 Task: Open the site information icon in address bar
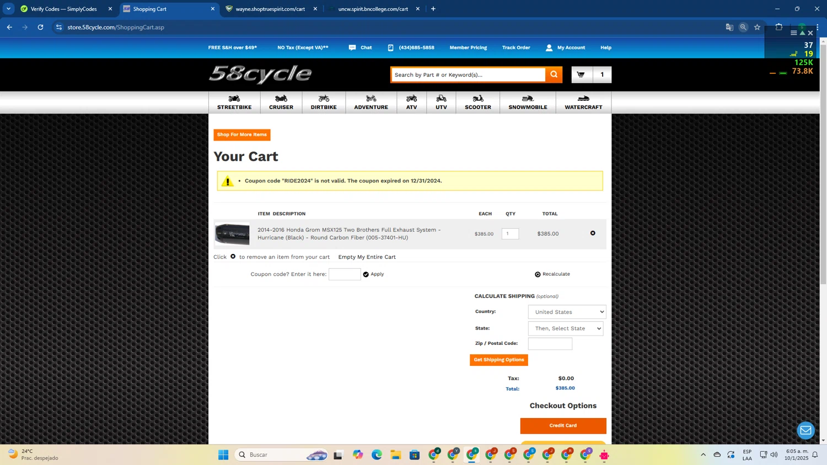click(59, 27)
